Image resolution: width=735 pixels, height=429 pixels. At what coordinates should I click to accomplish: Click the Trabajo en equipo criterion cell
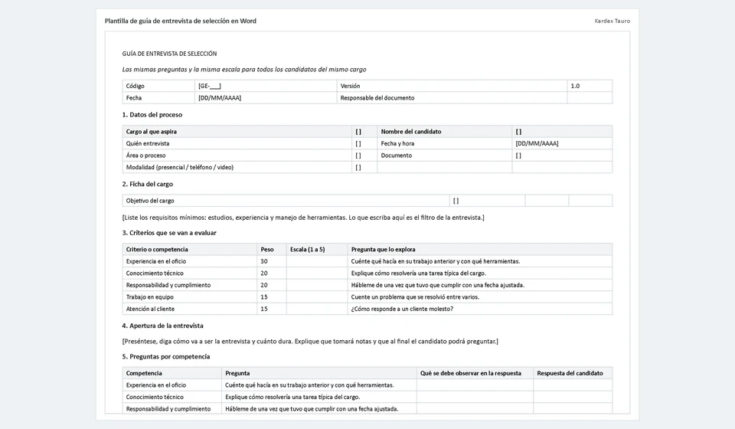pyautogui.click(x=189, y=296)
